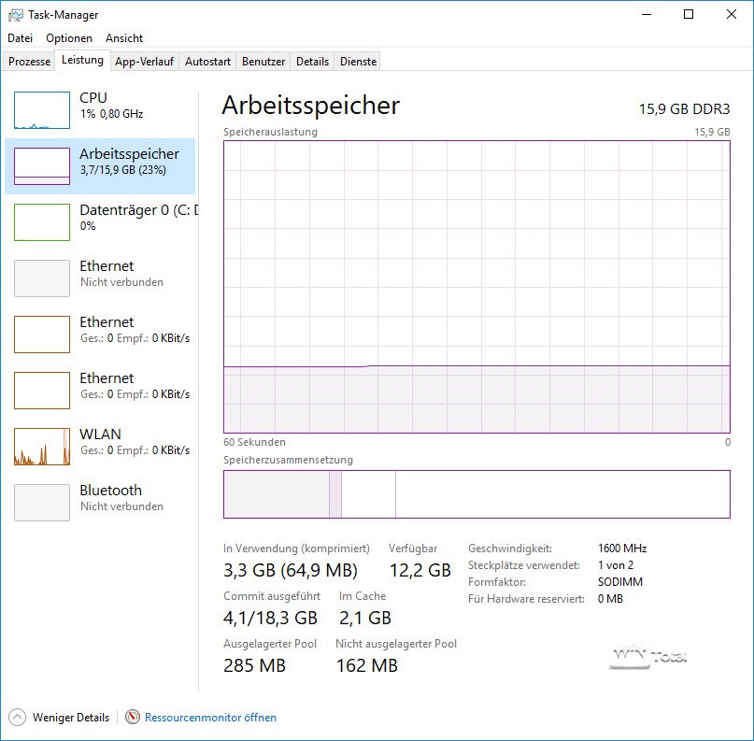
Task: Select Datenträger 0 (C:) entry
Action: click(100, 222)
